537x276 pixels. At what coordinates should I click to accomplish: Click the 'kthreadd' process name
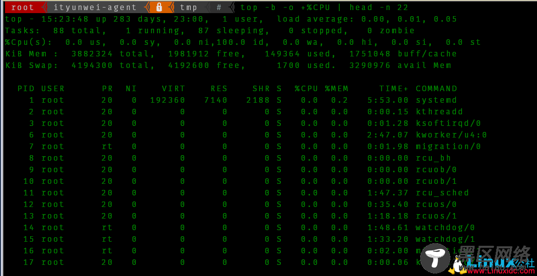439,112
